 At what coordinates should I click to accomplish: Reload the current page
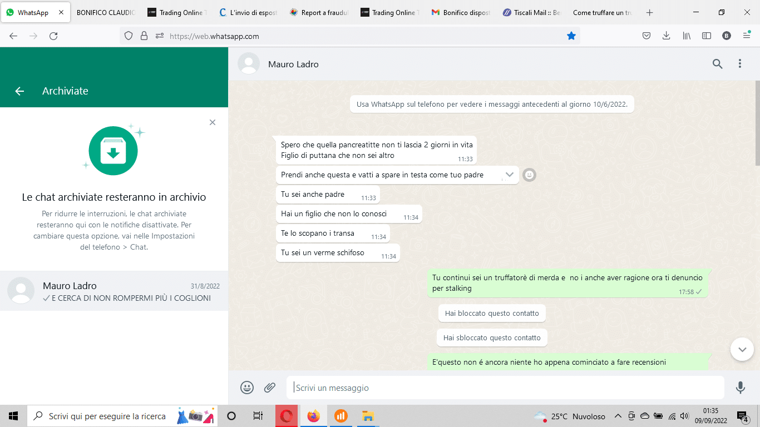tap(53, 36)
